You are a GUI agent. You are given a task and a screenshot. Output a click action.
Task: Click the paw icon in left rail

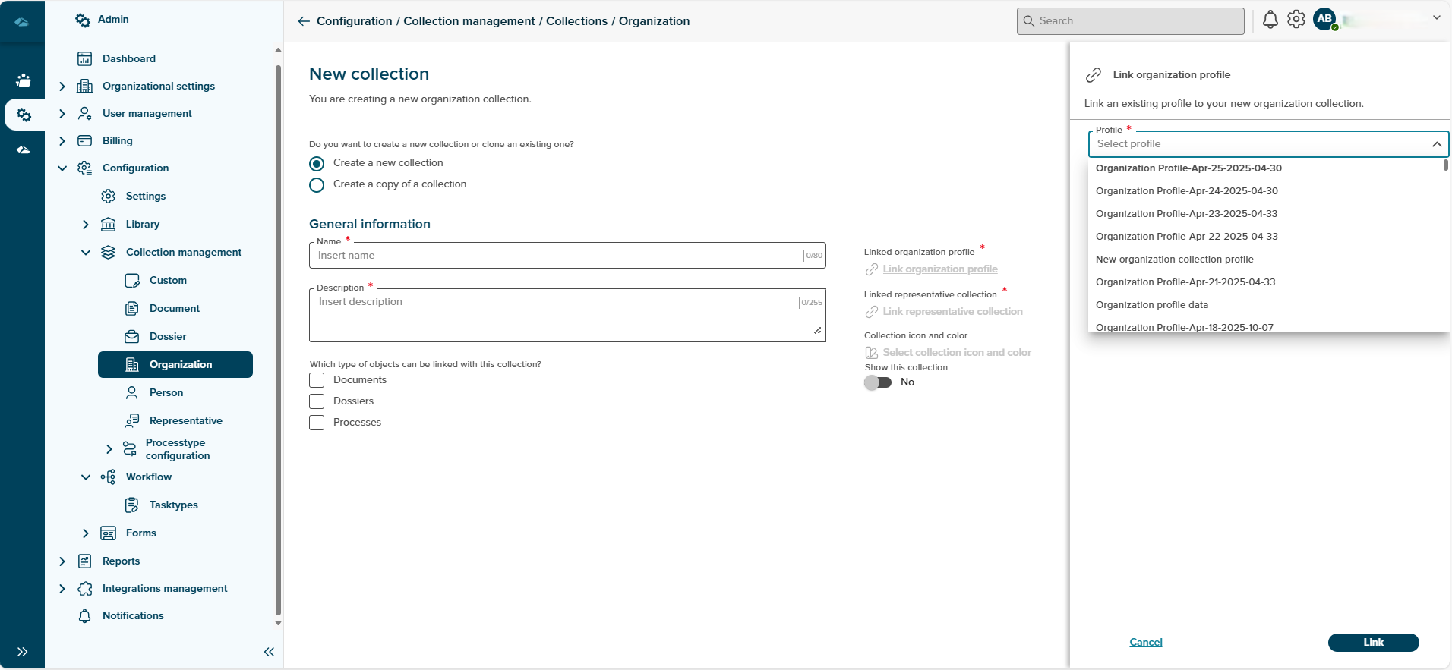click(x=24, y=80)
